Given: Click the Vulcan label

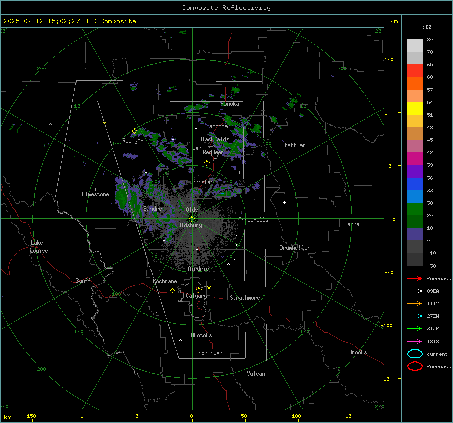Looking at the screenshot, I should [x=256, y=374].
